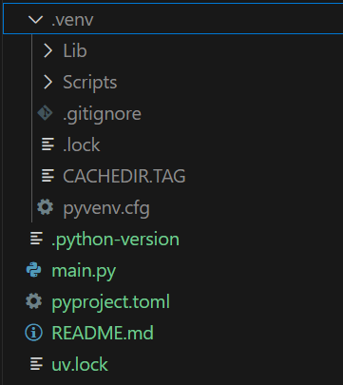Click the info icon beside README.md

(x=33, y=333)
